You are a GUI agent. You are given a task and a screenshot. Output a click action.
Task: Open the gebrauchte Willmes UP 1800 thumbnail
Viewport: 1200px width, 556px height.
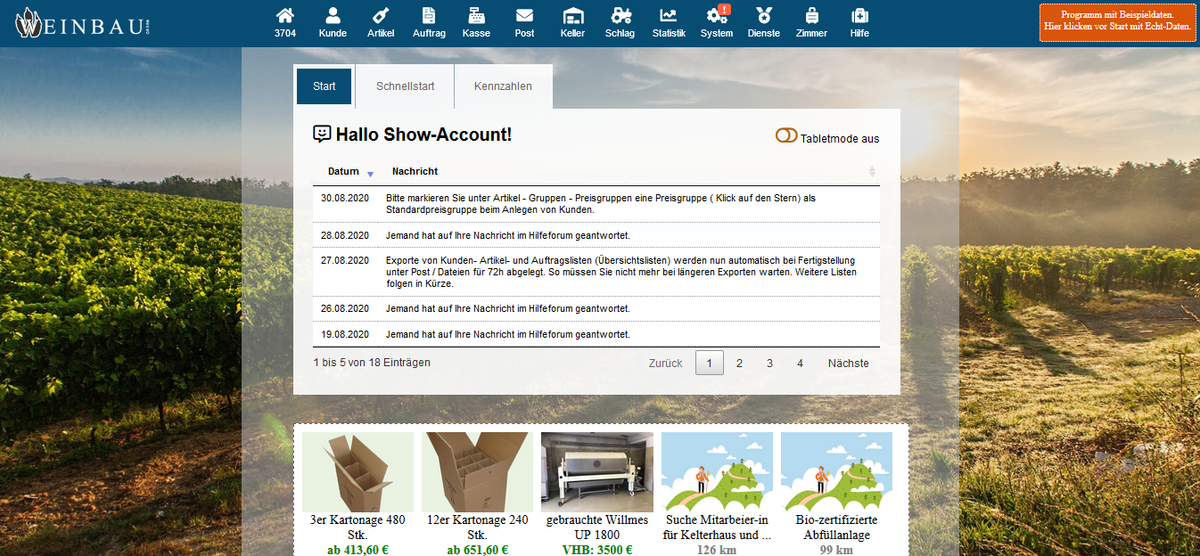tap(596, 472)
